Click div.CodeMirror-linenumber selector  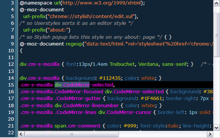(x=86, y=106)
